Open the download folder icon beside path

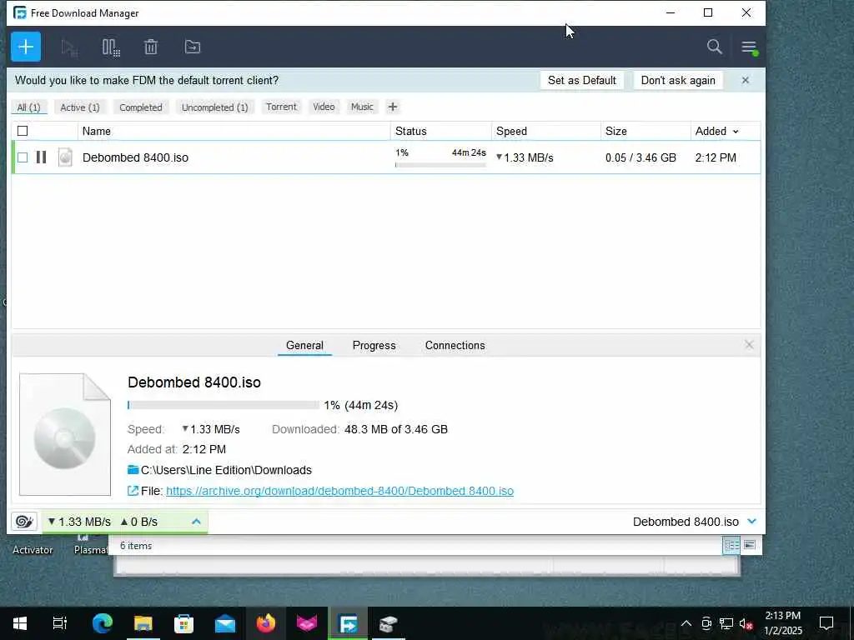133,470
